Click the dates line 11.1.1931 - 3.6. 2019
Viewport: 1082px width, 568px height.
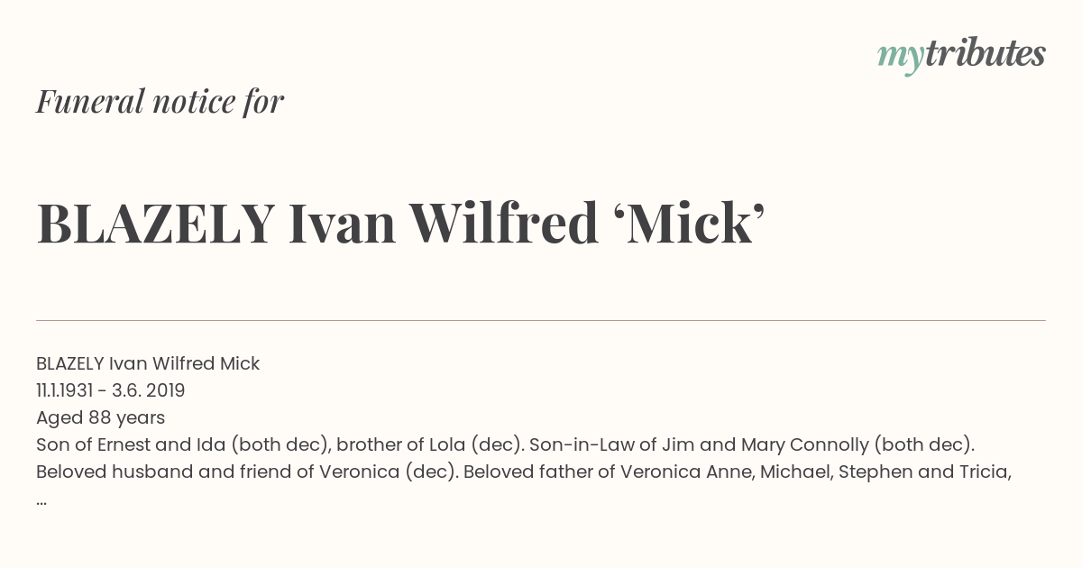tap(110, 390)
